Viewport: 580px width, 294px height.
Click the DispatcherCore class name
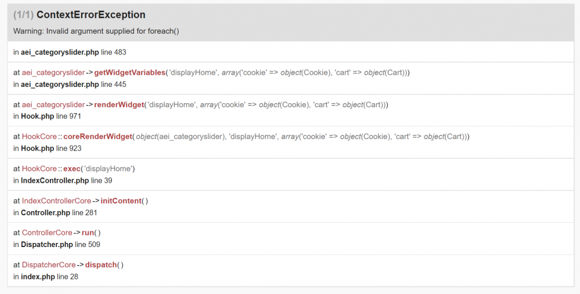coord(49,265)
